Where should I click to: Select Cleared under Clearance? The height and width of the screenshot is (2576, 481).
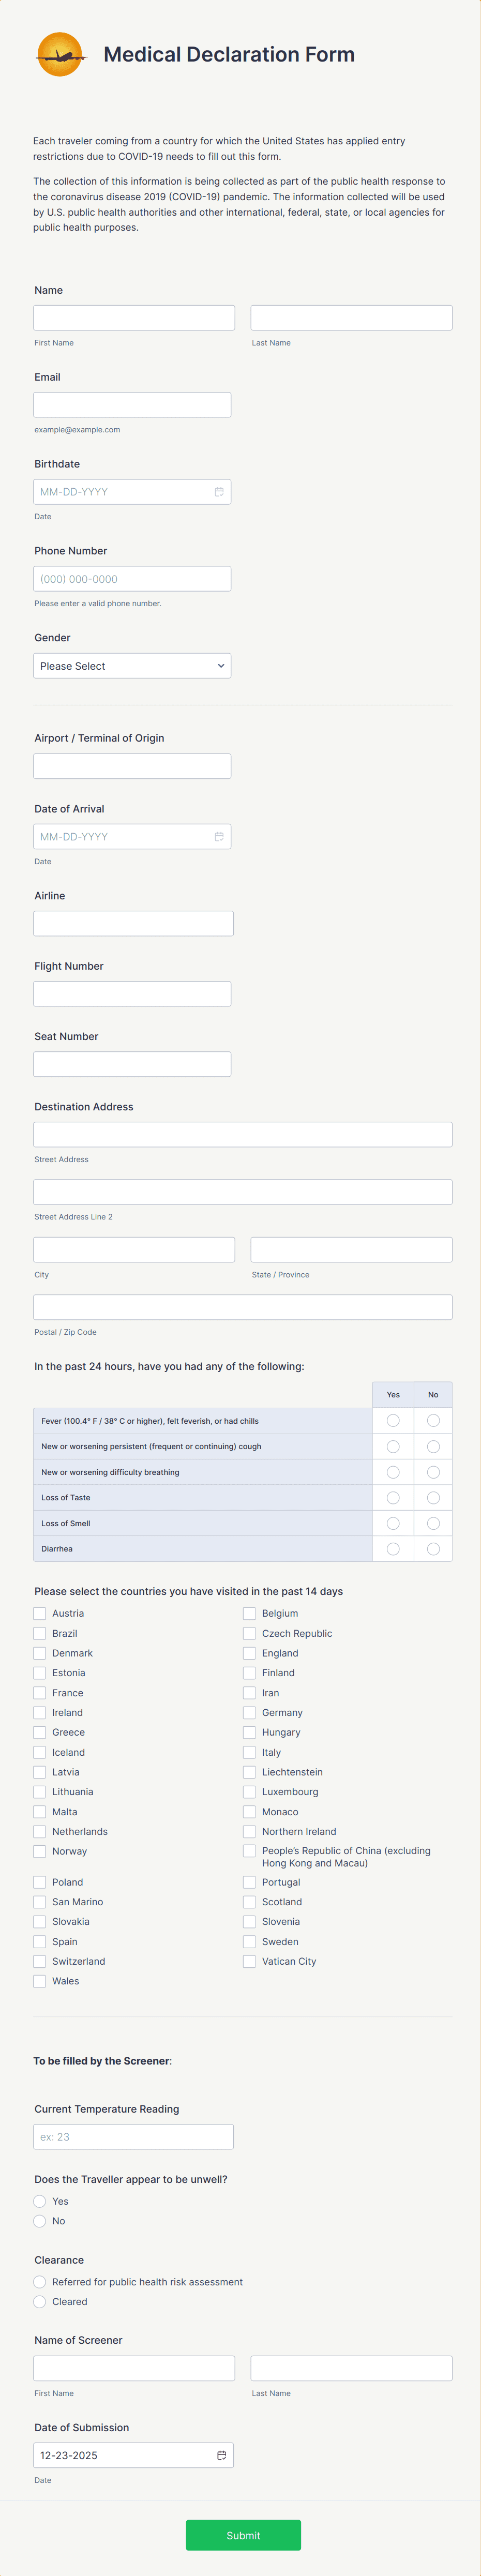click(x=39, y=2301)
